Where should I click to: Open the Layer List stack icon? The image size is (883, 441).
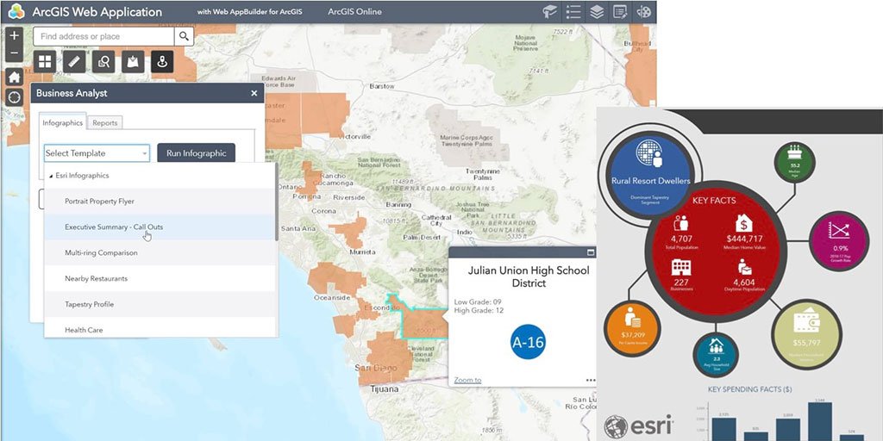(597, 12)
